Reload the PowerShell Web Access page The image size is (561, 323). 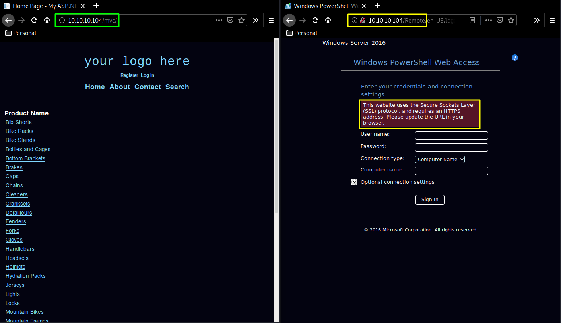(x=315, y=20)
